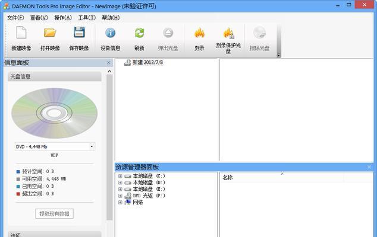The height and width of the screenshot is (237, 377).
Task: Click the drive icon of 本地磁盘 (C:)
Action: coord(128,176)
